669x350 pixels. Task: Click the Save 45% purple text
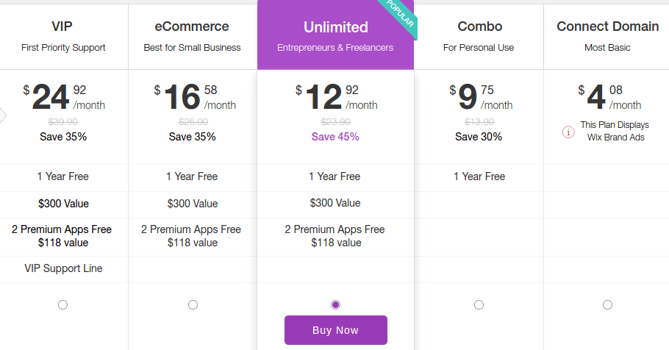point(335,137)
